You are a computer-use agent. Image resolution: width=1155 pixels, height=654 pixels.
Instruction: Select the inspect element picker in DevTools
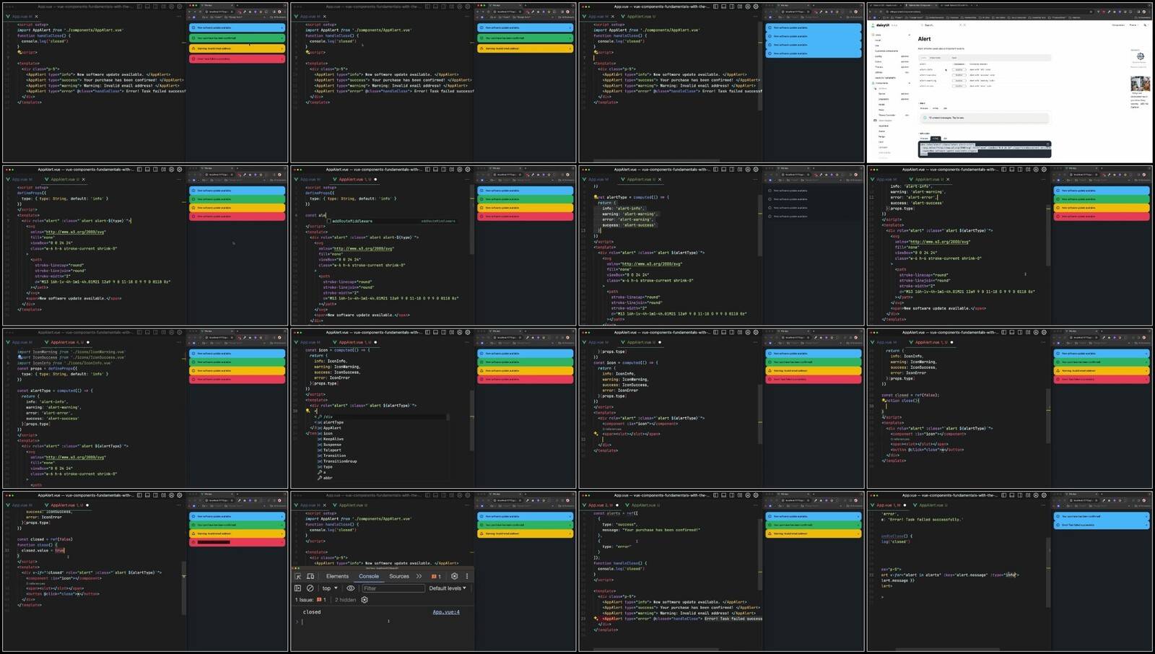tap(298, 576)
